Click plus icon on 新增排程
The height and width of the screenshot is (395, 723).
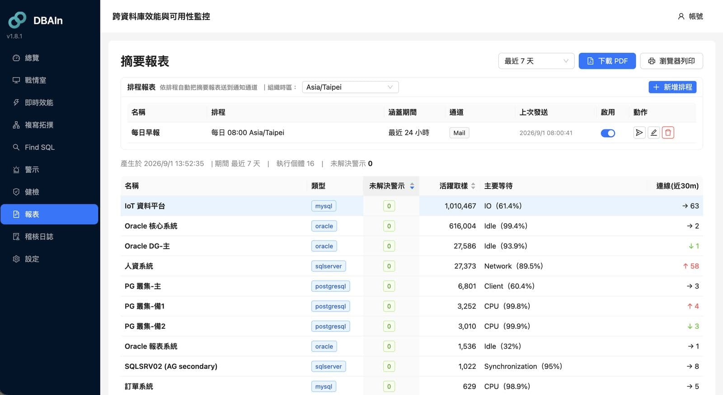coord(657,87)
